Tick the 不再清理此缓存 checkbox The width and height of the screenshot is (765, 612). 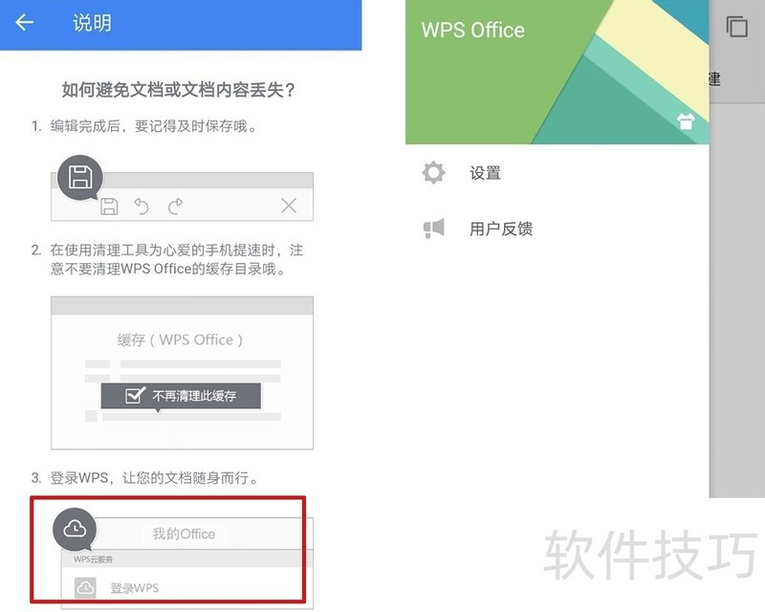point(135,395)
